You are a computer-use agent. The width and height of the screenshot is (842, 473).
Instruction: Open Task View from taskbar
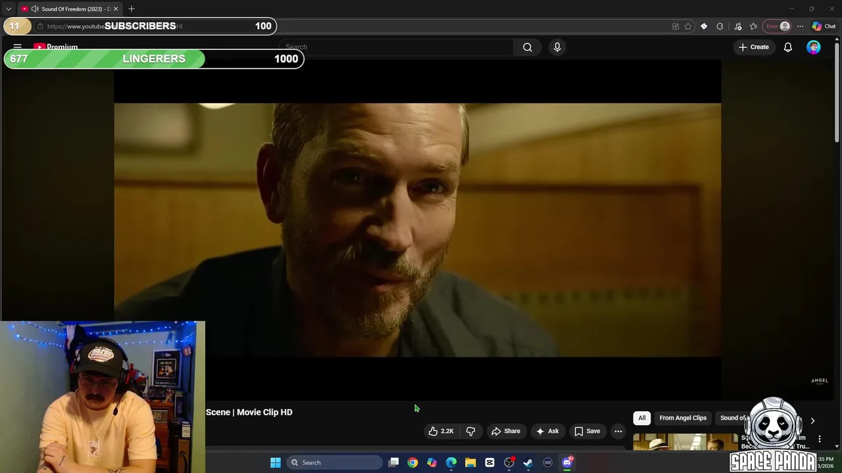click(x=393, y=462)
